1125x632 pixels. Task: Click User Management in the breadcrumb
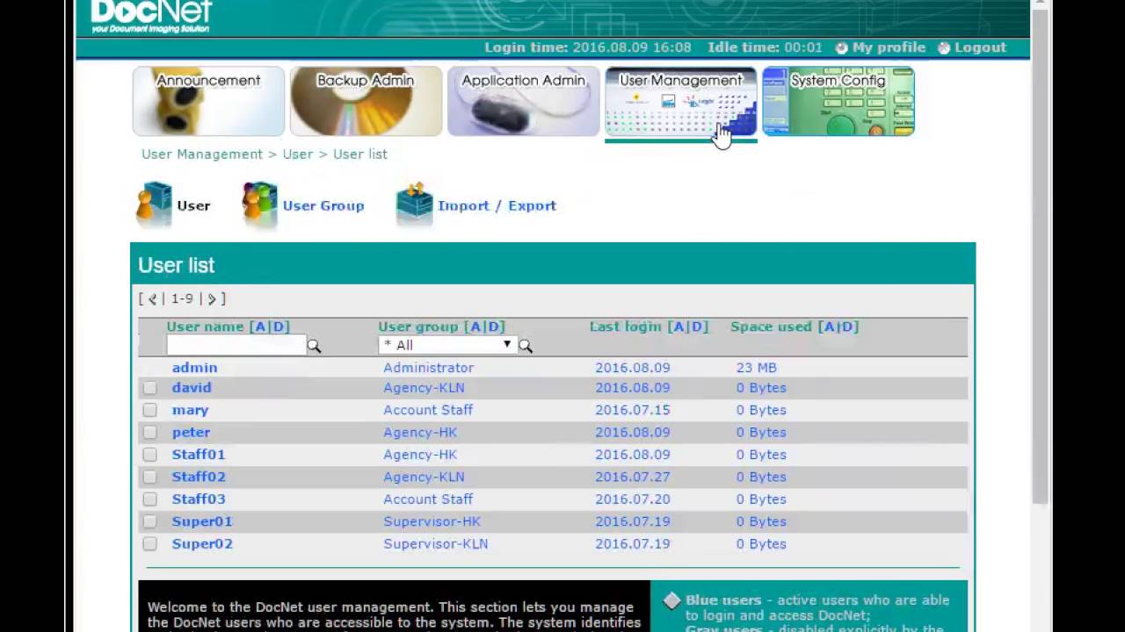202,154
